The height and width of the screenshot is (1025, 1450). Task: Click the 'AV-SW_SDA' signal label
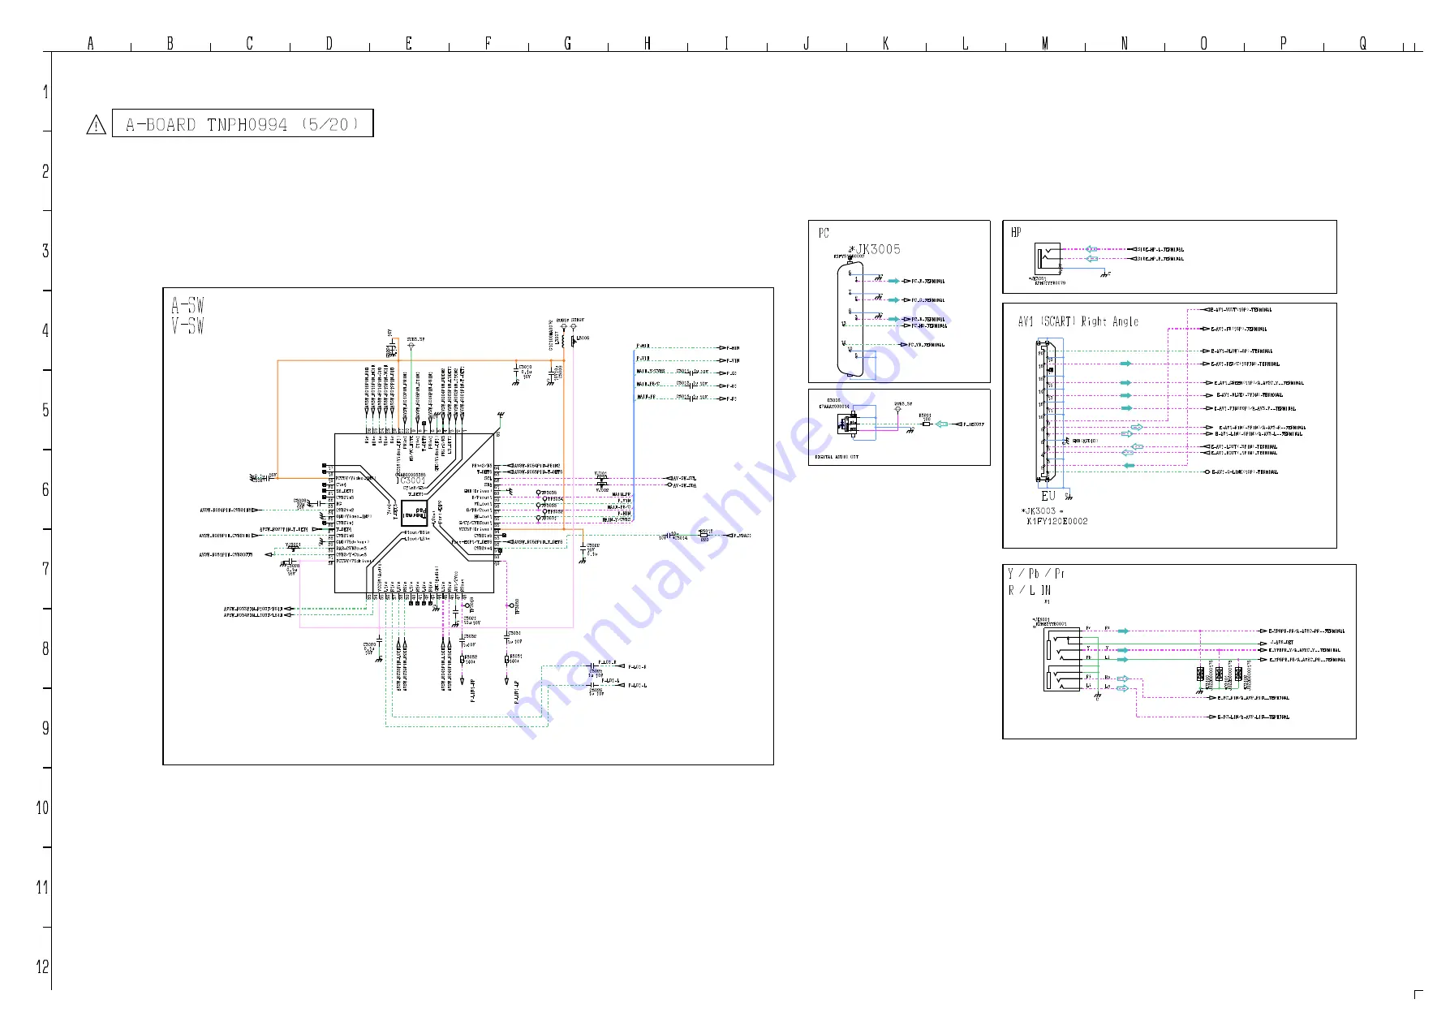[684, 485]
